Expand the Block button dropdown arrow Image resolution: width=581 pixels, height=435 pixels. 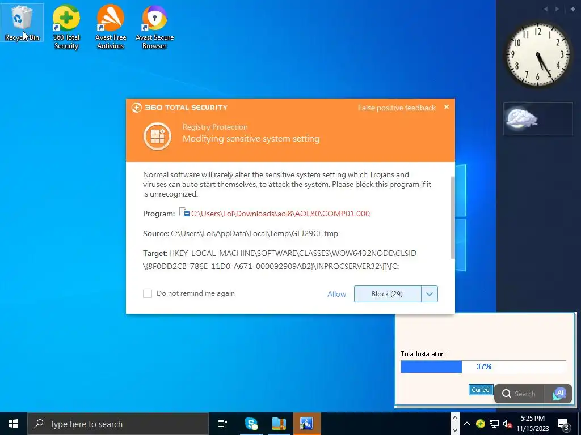430,294
